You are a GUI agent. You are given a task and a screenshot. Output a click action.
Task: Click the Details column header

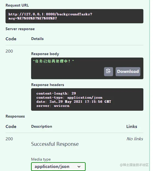coord(37,39)
